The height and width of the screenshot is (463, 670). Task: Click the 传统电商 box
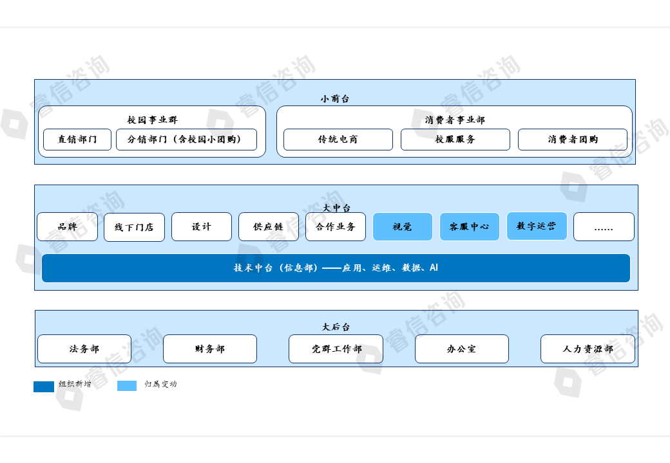338,140
